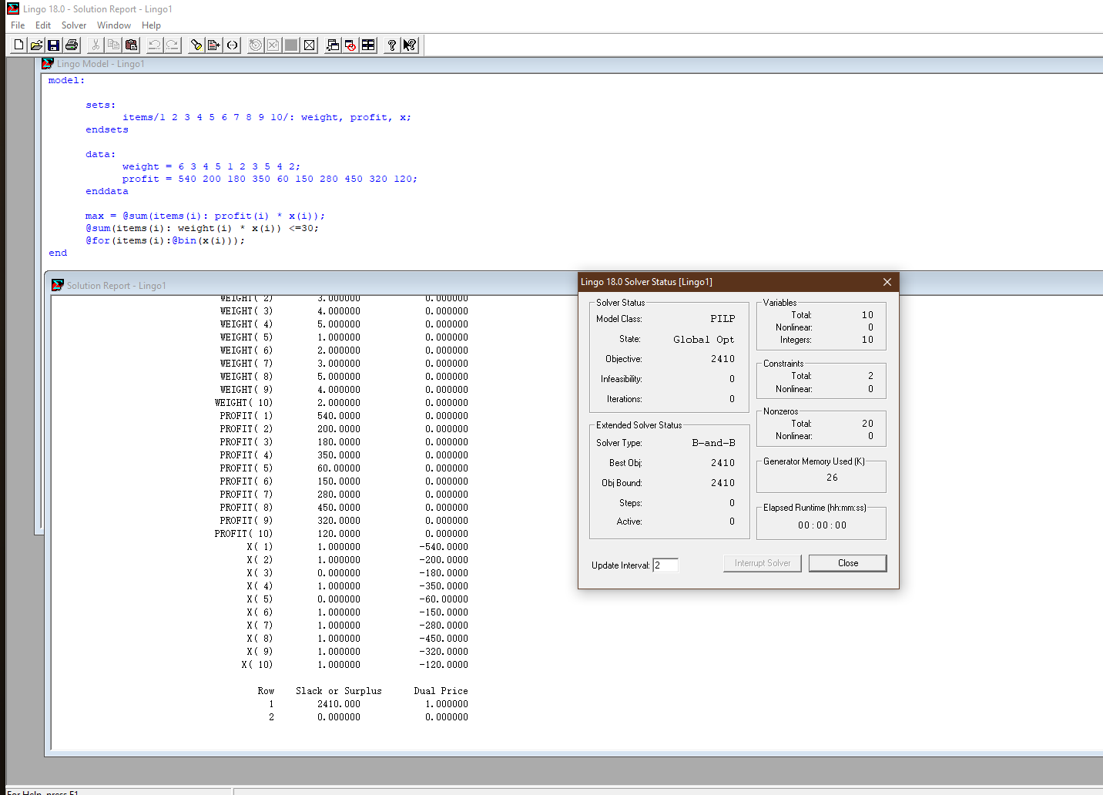The image size is (1103, 795).
Task: Save the model using the floppy icon
Action: pyautogui.click(x=54, y=45)
